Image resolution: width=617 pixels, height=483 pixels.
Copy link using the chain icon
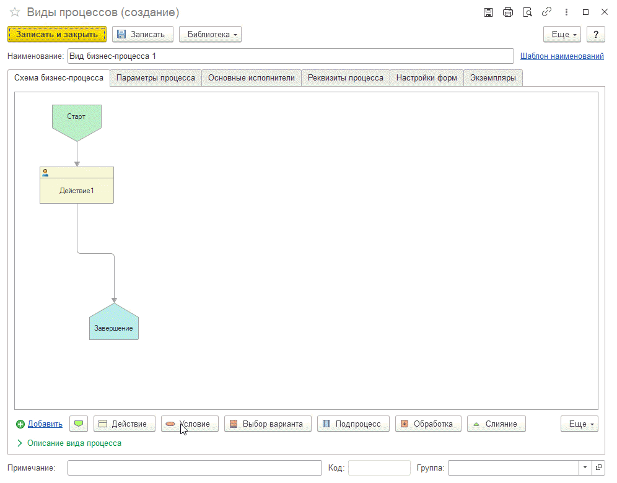(x=546, y=12)
